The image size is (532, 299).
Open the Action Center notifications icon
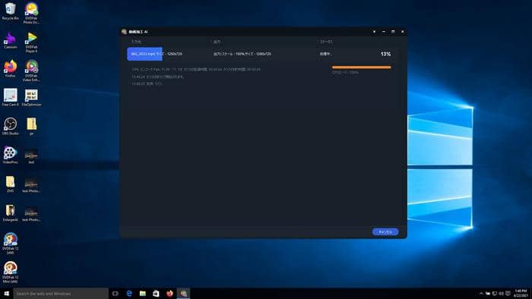(508, 294)
